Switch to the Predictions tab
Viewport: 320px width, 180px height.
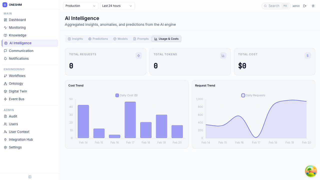tap(98, 39)
